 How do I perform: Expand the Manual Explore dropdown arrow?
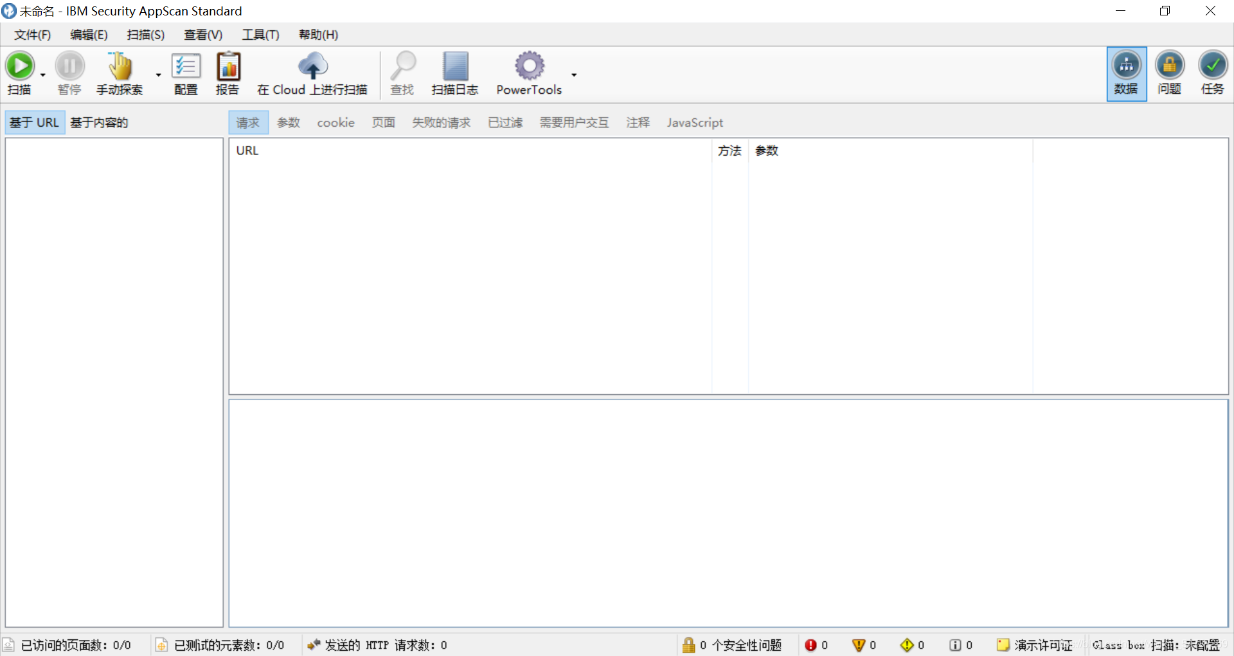(x=159, y=75)
